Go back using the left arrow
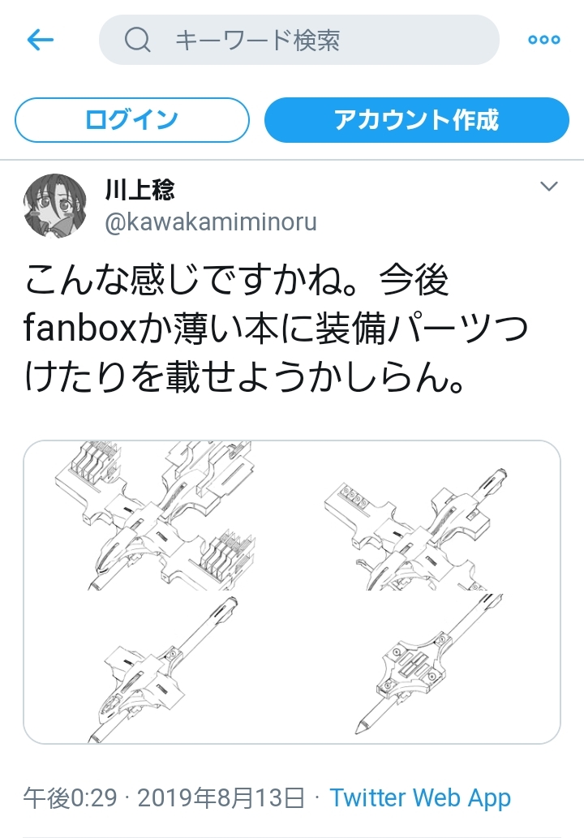The width and height of the screenshot is (584, 838). [40, 40]
